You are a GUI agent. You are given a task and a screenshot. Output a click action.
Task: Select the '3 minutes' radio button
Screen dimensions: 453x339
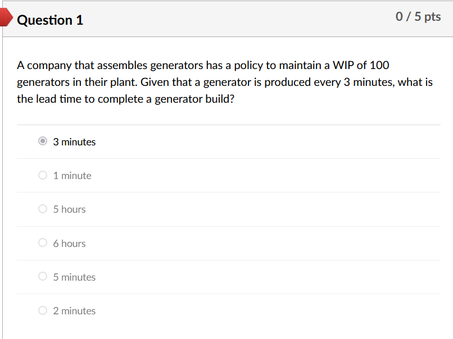(43, 141)
